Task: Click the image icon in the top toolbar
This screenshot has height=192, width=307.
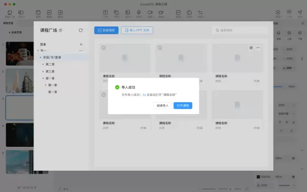Action: pos(128,13)
